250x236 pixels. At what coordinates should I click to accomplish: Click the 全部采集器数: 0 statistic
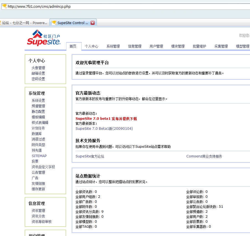pos(199,227)
